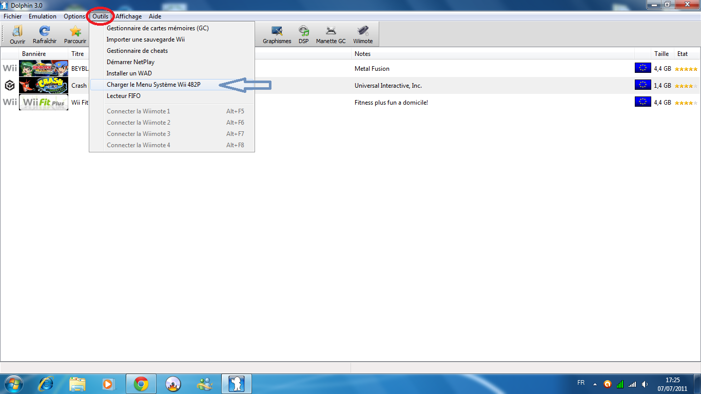This screenshot has height=394, width=701.
Task: Click the Parcourir toolbar icon
Action: [x=75, y=34]
